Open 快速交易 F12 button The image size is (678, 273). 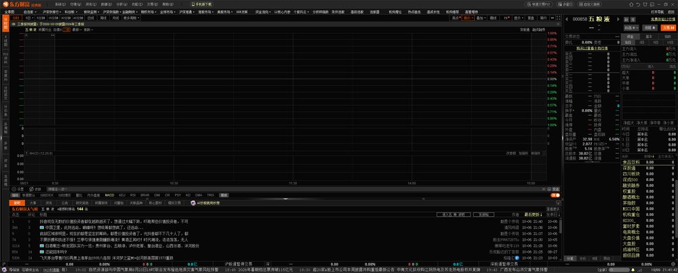(539, 4)
